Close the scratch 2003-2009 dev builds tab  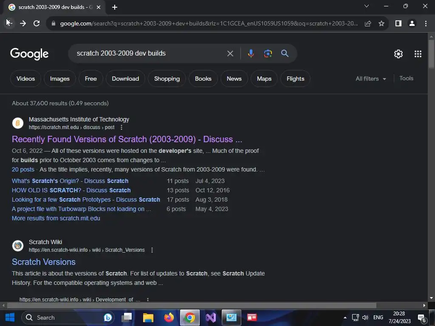pyautogui.click(x=99, y=8)
